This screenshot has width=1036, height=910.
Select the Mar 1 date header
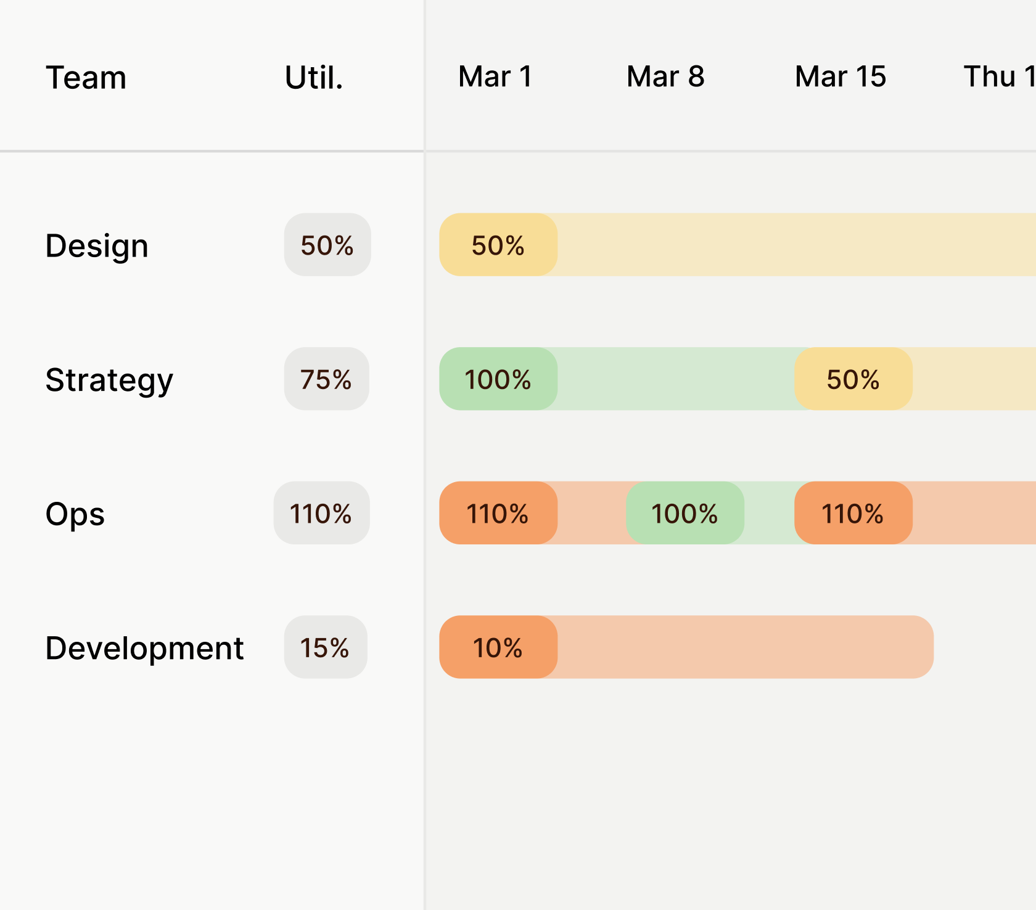[x=495, y=77]
